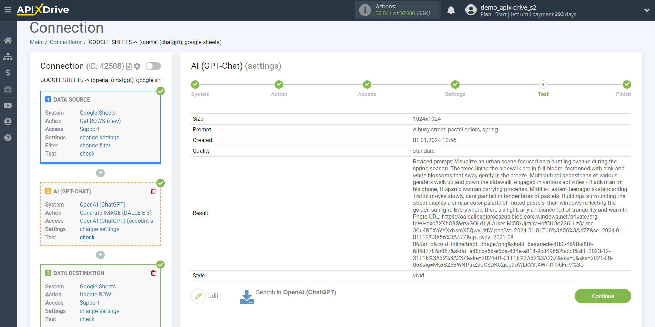Add a block after AI (GPT-Chat)
Screen dimensions: 655x327
coord(100,255)
